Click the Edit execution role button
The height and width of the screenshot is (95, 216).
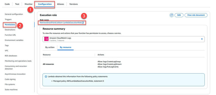tap(179, 15)
